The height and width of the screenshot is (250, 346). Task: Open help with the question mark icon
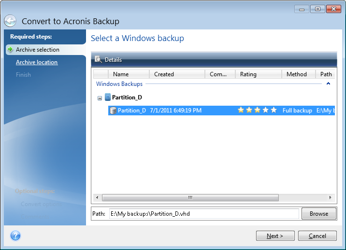15,236
